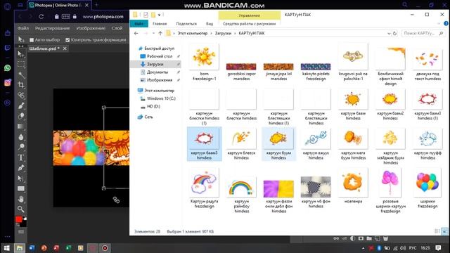Open Средства работы с рисунками tab
Image resolution: width=450 pixels, height=253 pixels.
(249, 23)
